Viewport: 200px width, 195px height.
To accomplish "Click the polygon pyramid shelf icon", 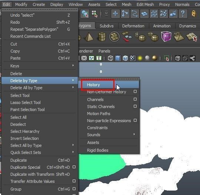I will click(x=89, y=37).
